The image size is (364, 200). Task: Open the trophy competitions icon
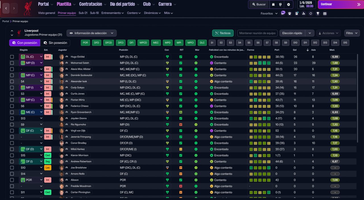(318, 13)
